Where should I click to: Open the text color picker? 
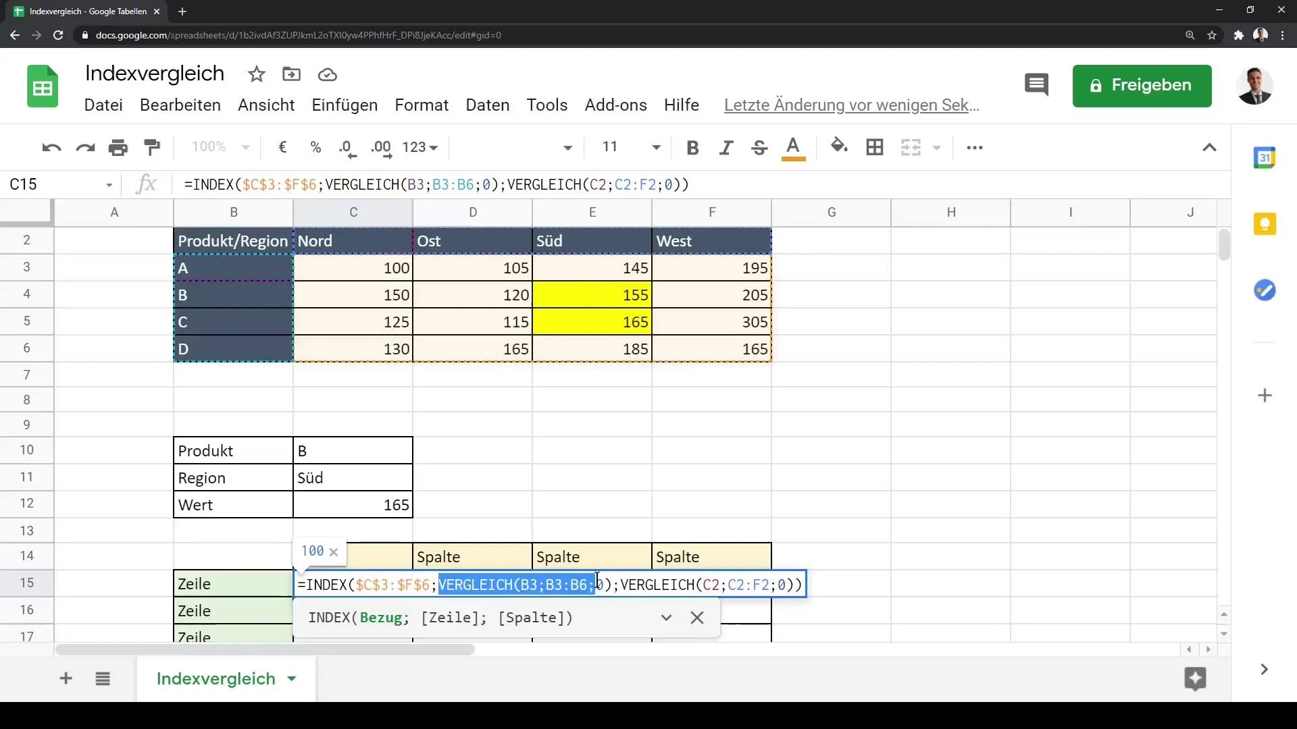coord(794,148)
